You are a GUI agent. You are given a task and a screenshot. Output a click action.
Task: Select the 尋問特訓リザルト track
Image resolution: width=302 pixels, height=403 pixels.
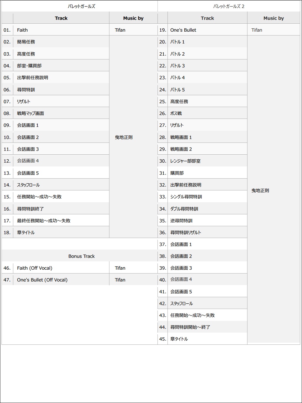186,232
